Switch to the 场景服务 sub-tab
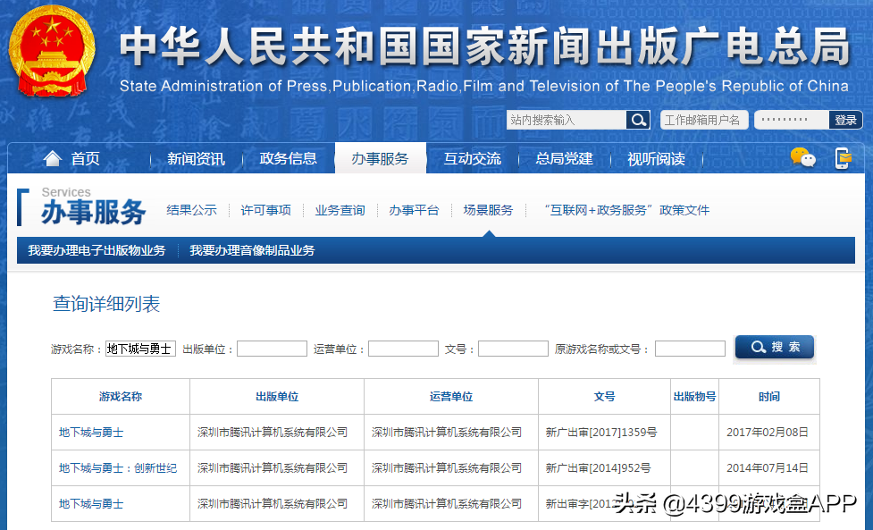The image size is (873, 530). point(488,210)
